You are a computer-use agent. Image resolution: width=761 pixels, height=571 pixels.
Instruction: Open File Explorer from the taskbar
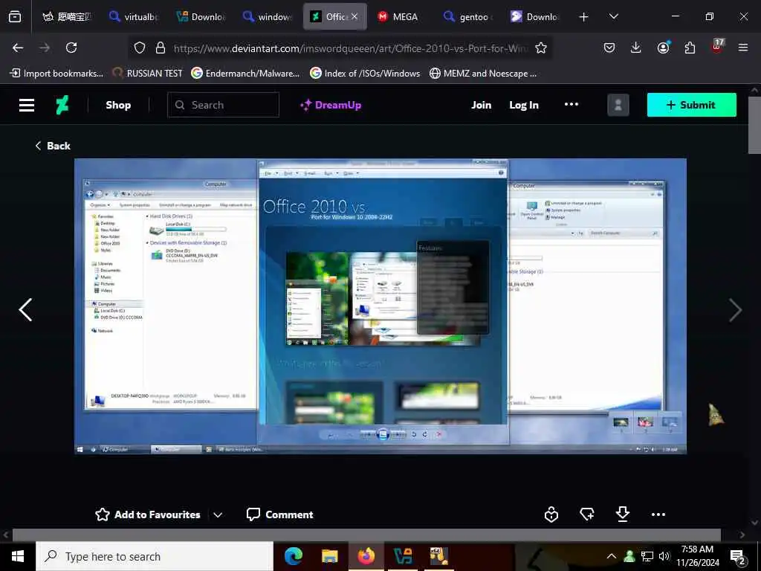(329, 556)
